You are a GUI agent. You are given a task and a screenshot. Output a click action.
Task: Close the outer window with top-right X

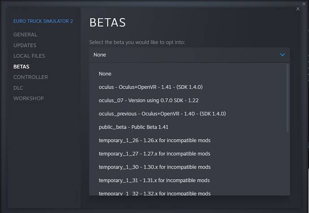pos(304,4)
